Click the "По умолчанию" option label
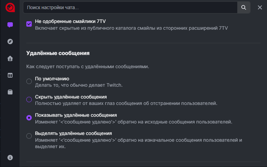 click(x=52, y=79)
